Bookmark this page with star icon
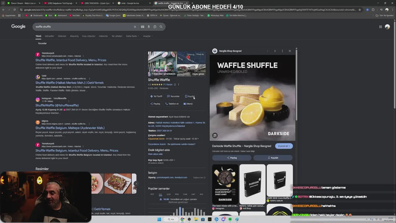Screen dimensions: 396x223 point(360,10)
